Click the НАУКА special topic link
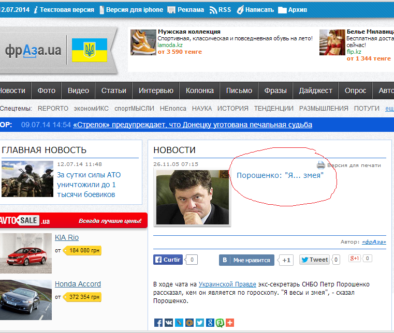Viewport: 394px width, 333px height. 202,108
